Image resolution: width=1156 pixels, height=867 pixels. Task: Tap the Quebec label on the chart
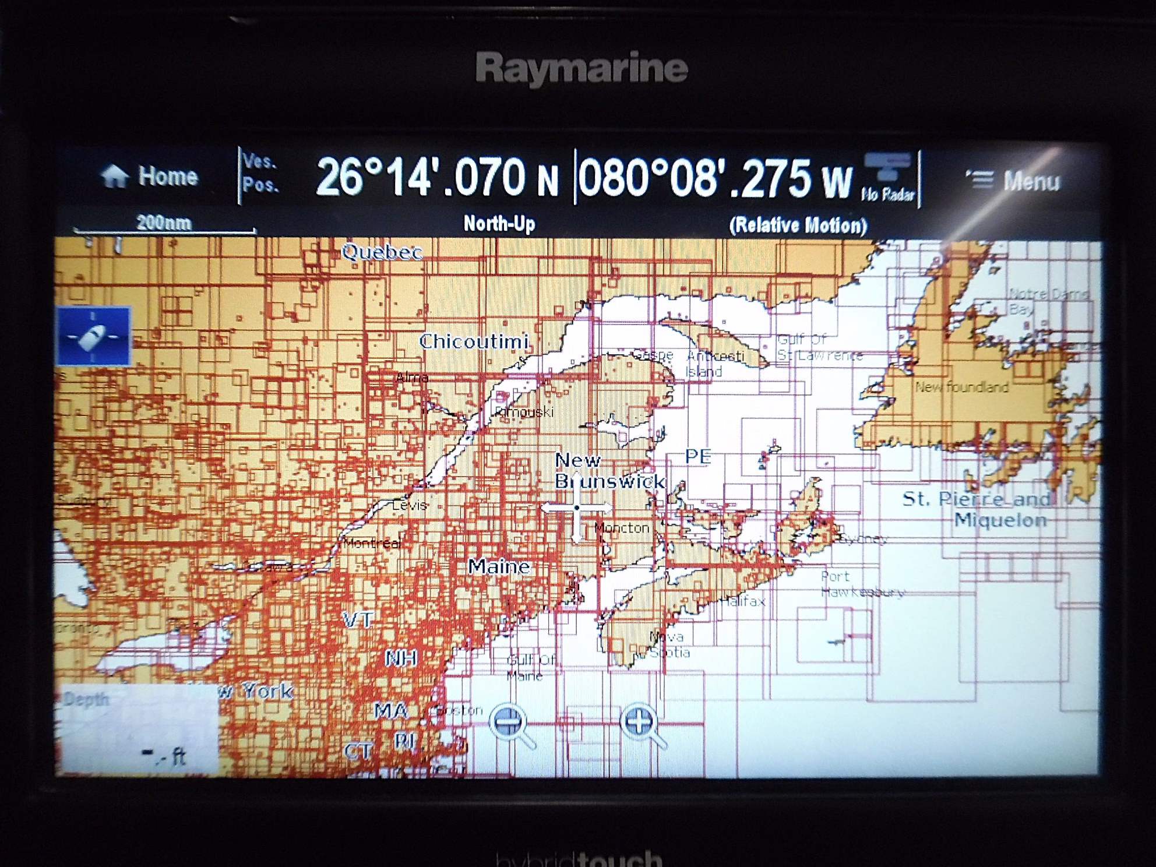[x=382, y=252]
